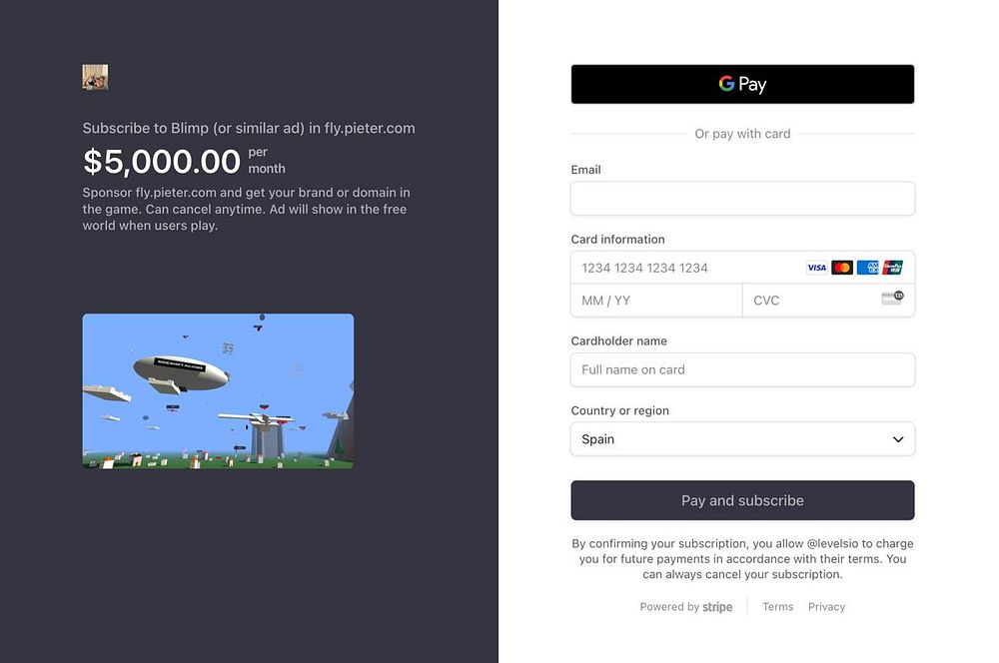
Task: Click the UnionPay card logo
Action: pyautogui.click(x=893, y=268)
